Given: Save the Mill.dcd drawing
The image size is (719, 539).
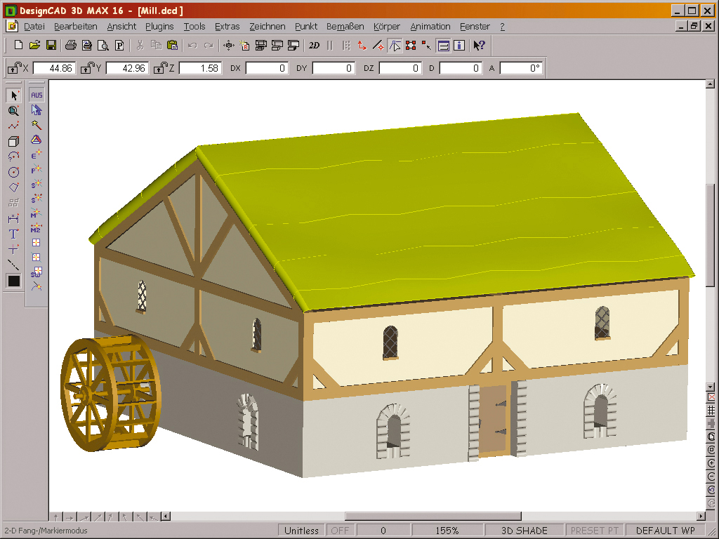Looking at the screenshot, I should pyautogui.click(x=51, y=44).
